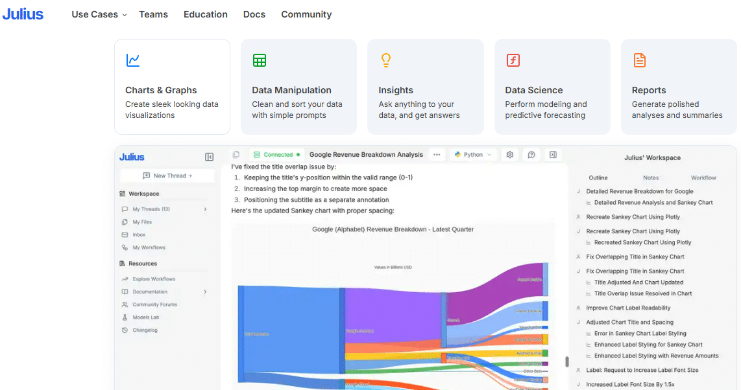Click the red function Data Science icon

(513, 60)
